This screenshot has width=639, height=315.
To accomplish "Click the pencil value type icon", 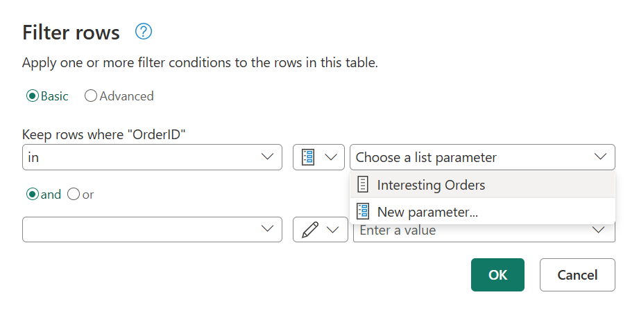I will tap(309, 230).
